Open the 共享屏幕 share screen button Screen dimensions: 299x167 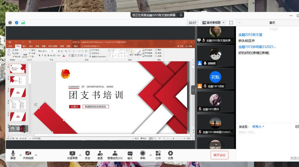pos(72,155)
